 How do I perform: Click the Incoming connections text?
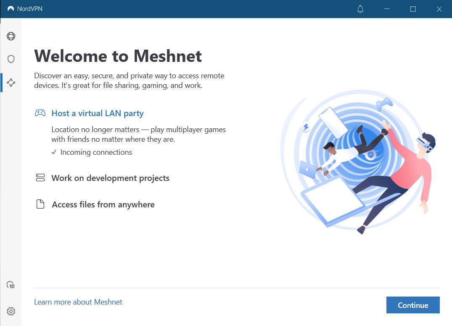(x=96, y=152)
